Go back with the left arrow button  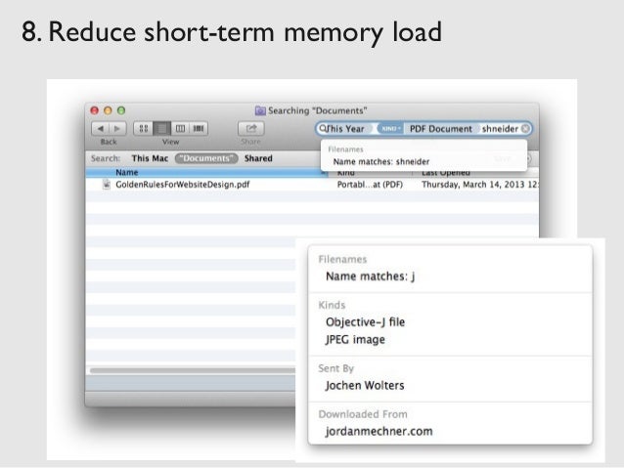point(101,128)
